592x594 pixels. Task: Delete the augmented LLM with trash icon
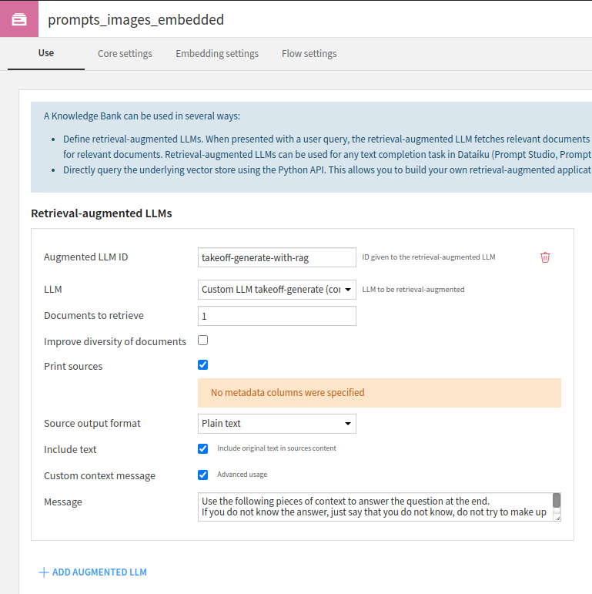[545, 257]
